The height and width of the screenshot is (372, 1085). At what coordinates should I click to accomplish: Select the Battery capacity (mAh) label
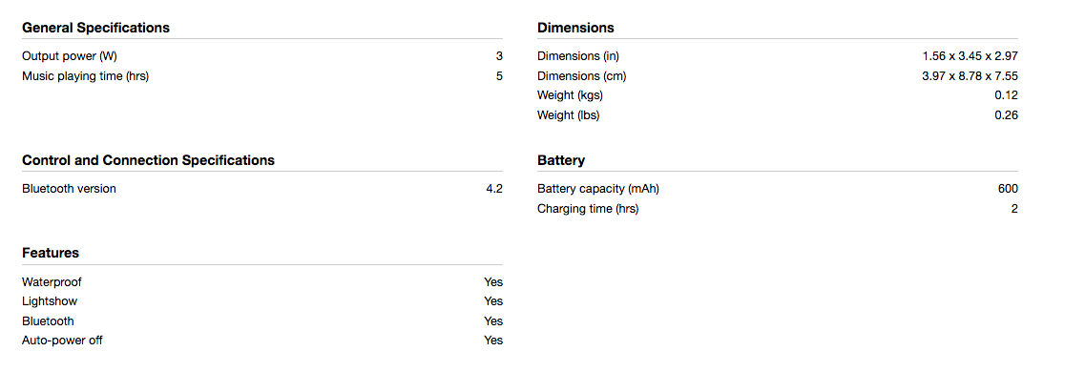(603, 189)
